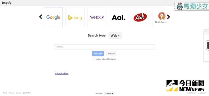Open the Web search type dropdown
Viewport: 209px width, 96px height.
click(115, 35)
